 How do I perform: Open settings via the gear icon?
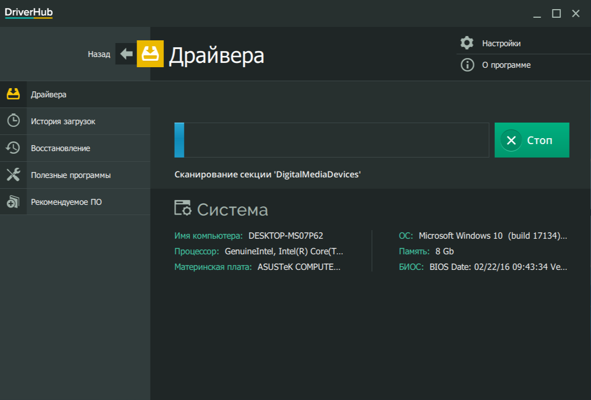click(x=467, y=43)
